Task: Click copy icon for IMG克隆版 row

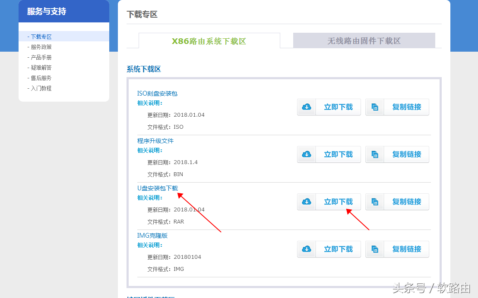Action: pyautogui.click(x=375, y=249)
